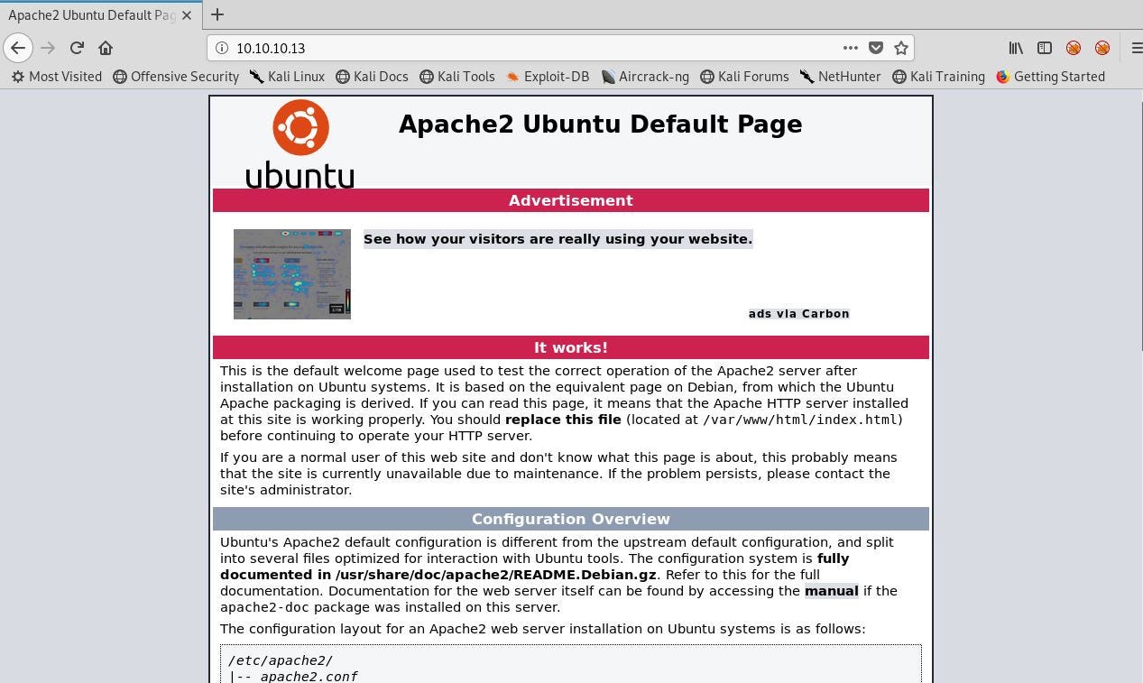The height and width of the screenshot is (683, 1143).
Task: Open the browser home page
Action: coord(106,48)
